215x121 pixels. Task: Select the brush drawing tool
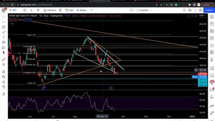pyautogui.click(x=4, y=32)
